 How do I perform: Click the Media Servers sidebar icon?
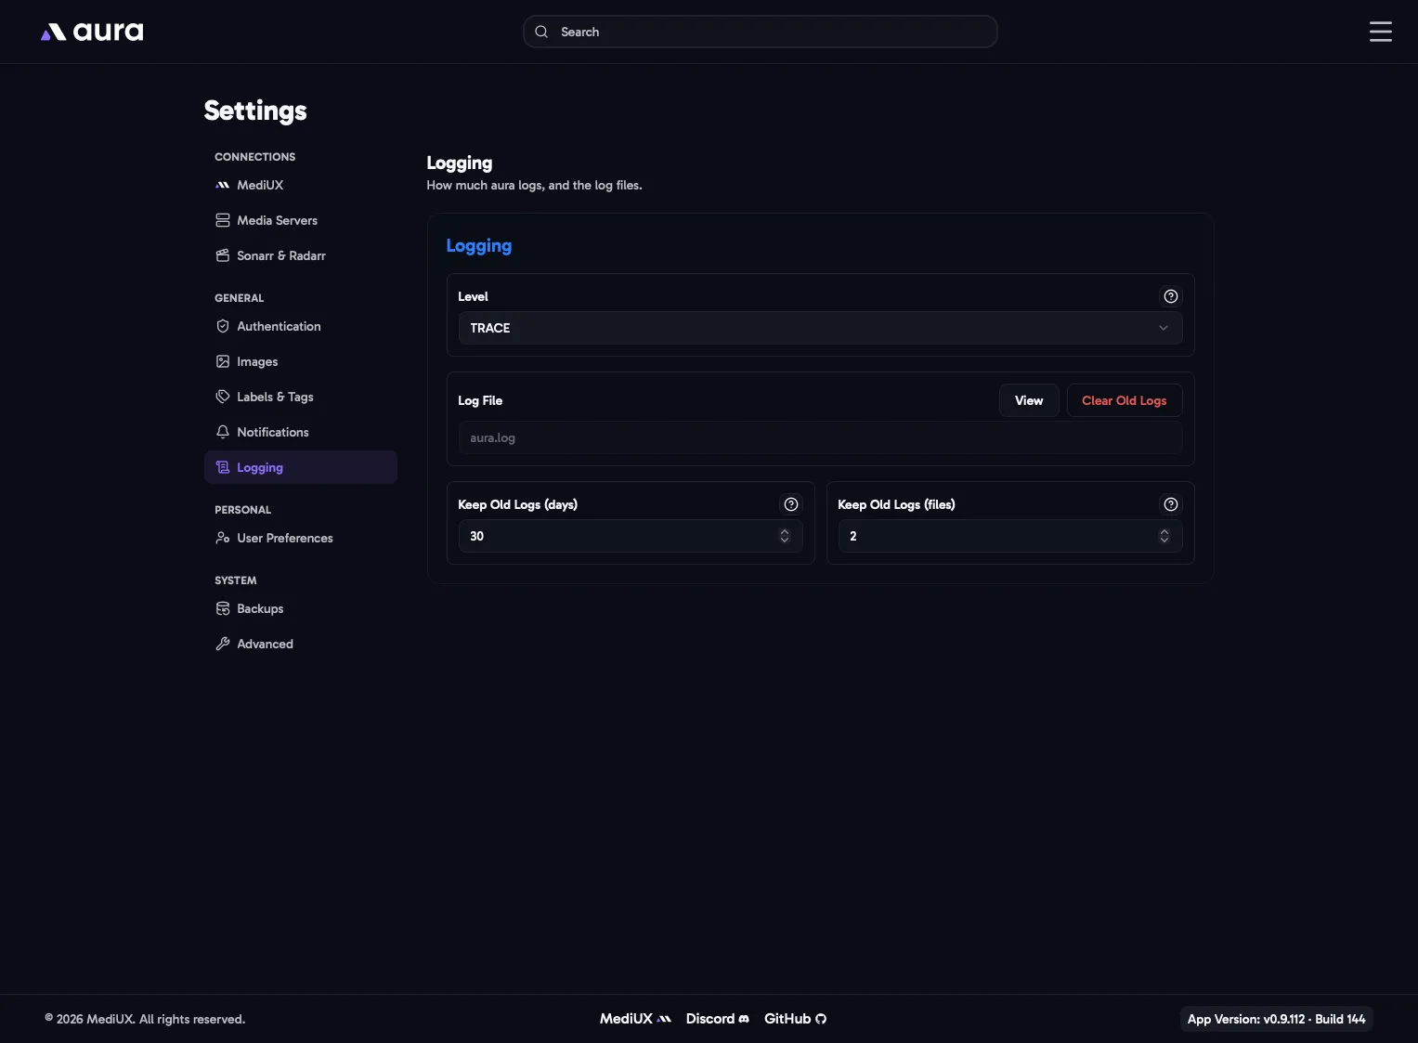coord(223,220)
